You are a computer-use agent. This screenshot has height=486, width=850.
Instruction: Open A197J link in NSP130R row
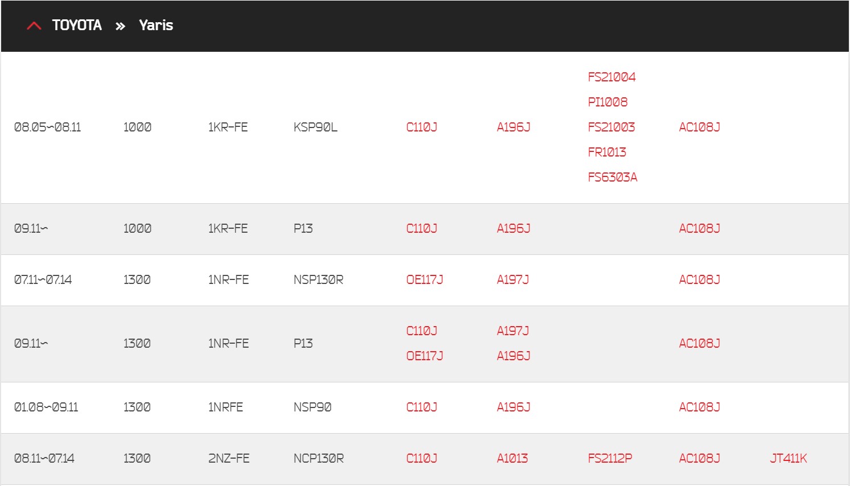[x=513, y=279]
